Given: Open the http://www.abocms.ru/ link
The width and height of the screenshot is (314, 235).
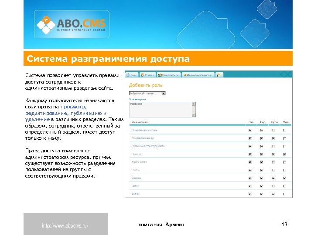Looking at the screenshot, I should (65, 226).
